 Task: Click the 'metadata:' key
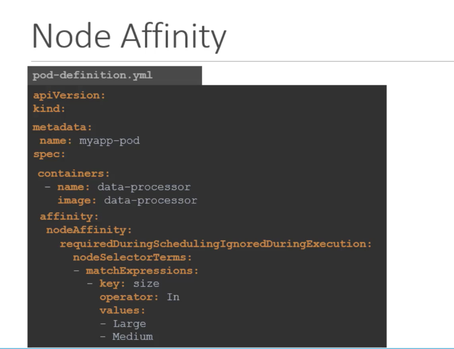click(x=62, y=127)
